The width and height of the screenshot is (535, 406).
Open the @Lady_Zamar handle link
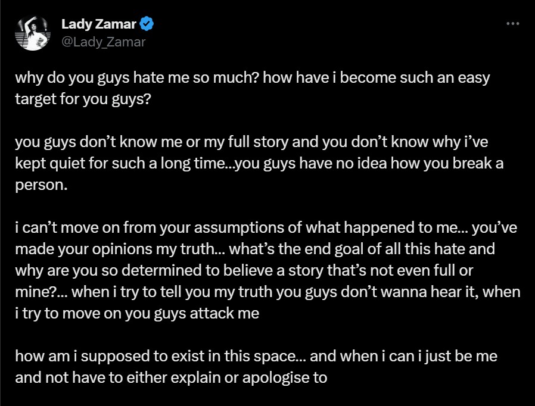103,41
